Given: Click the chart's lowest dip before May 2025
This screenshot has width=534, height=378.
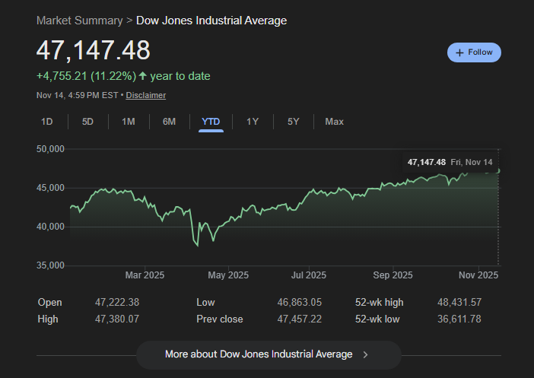Looking at the screenshot, I should tap(197, 245).
